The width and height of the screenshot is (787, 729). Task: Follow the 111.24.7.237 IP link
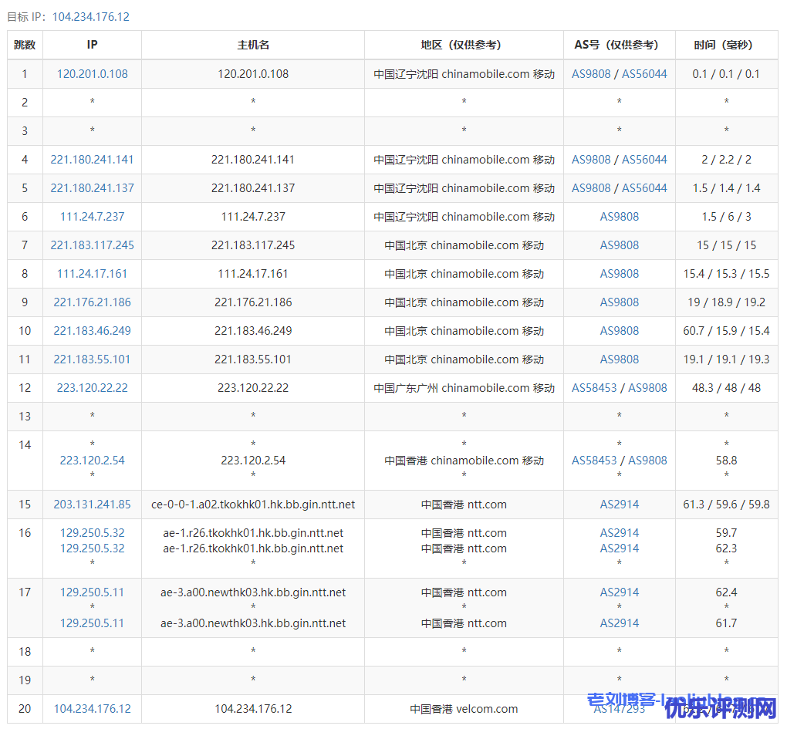93,217
